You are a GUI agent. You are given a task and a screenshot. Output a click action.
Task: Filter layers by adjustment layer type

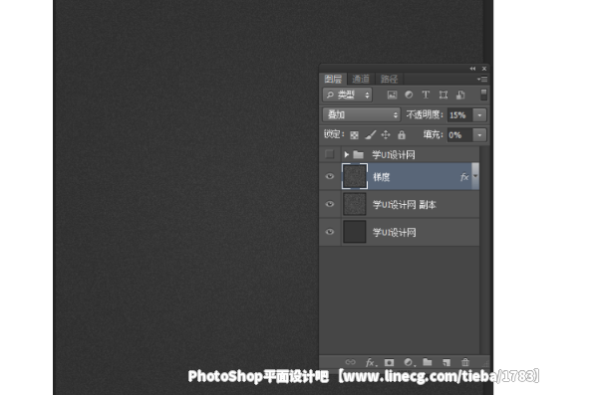tap(409, 95)
